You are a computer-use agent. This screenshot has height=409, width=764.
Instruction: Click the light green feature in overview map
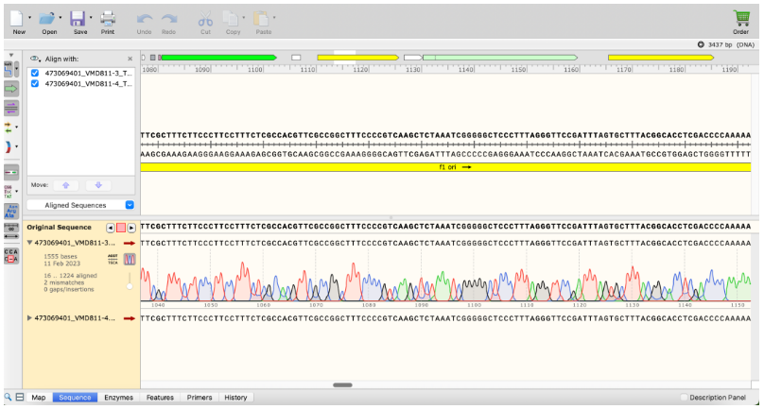pos(500,58)
